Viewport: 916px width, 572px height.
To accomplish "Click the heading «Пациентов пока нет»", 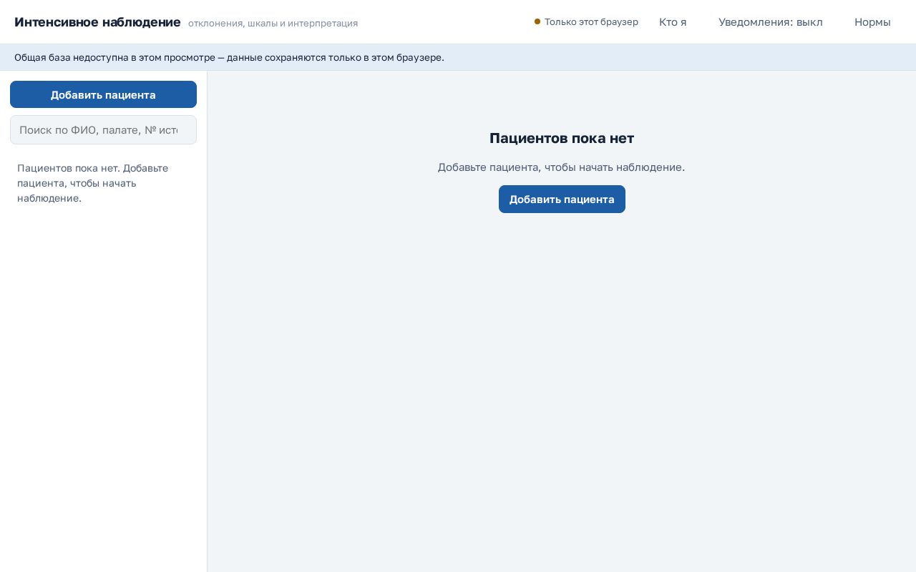I will click(562, 138).
